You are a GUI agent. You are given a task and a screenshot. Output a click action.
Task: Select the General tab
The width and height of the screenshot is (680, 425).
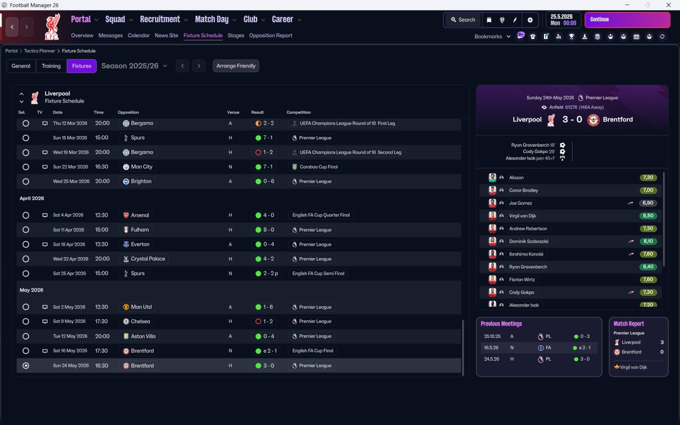click(21, 66)
